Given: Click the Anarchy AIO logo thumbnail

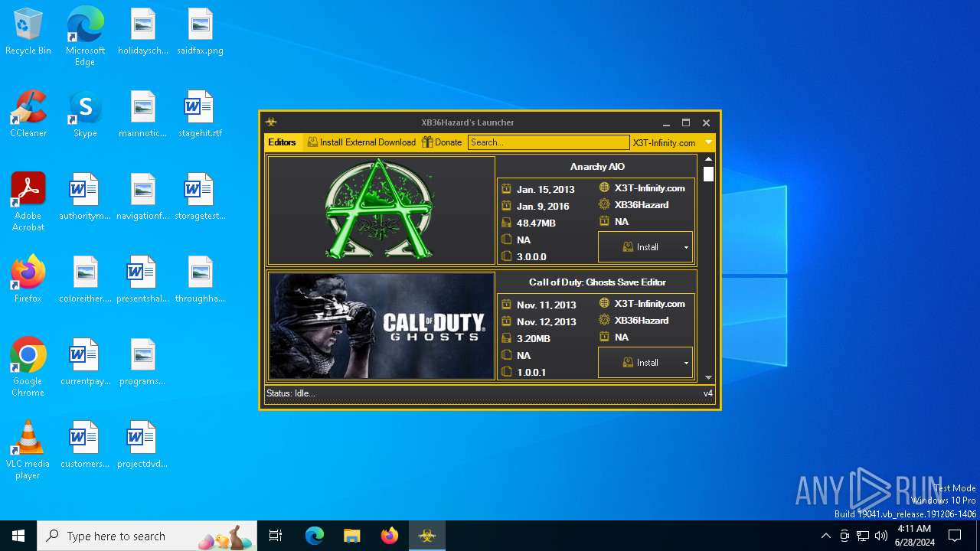Looking at the screenshot, I should [x=381, y=210].
